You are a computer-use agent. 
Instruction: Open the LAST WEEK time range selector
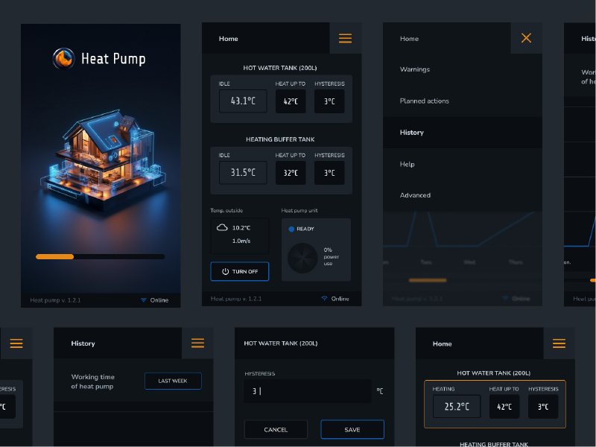(173, 381)
